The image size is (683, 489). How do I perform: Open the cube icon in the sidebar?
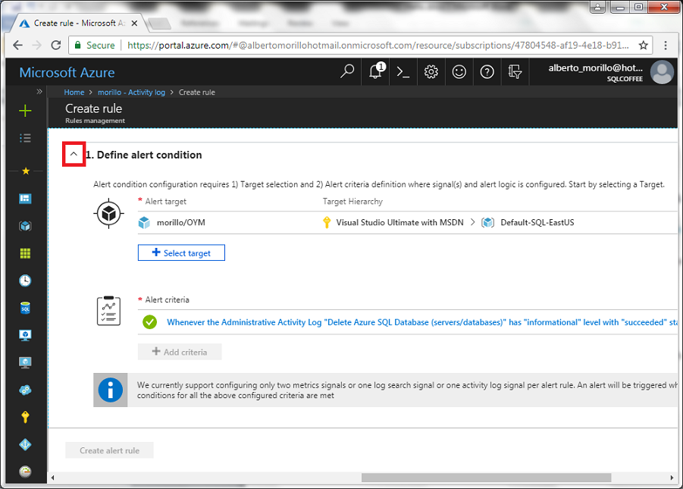(25, 226)
